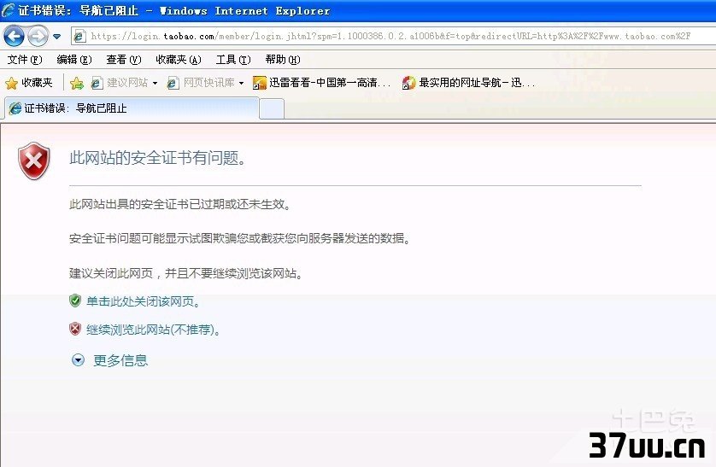This screenshot has height=467, width=716.
Task: Open the 收藏夹(A) menu
Action: pos(178,60)
